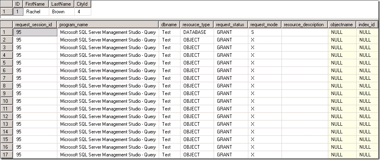Select the top-left corner of locks grid
This screenshot has width=380, height=160.
pos(6,25)
